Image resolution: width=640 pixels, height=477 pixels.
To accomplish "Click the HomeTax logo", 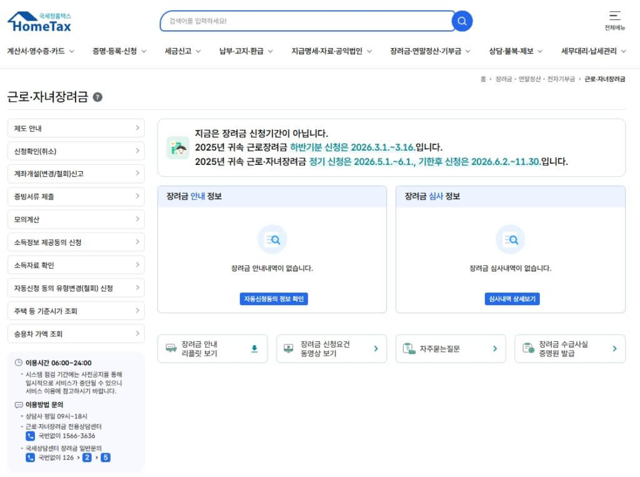I will (39, 22).
